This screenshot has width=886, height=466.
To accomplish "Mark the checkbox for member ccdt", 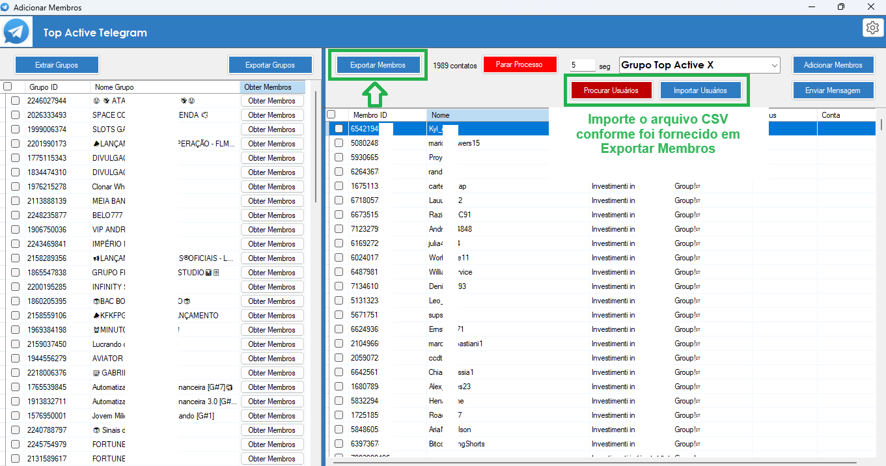I will coord(339,358).
